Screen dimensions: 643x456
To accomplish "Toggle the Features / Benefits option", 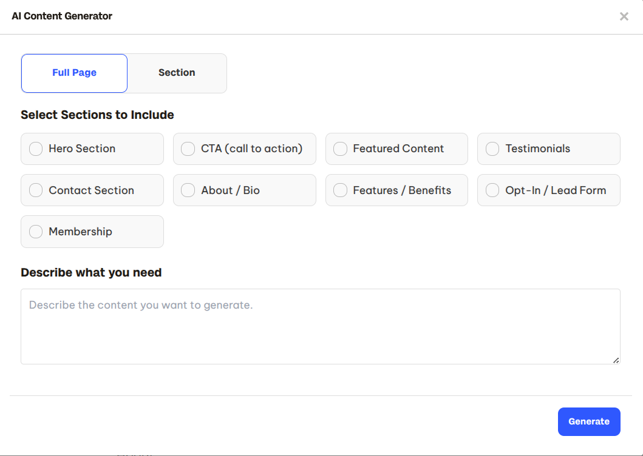I will [x=340, y=190].
